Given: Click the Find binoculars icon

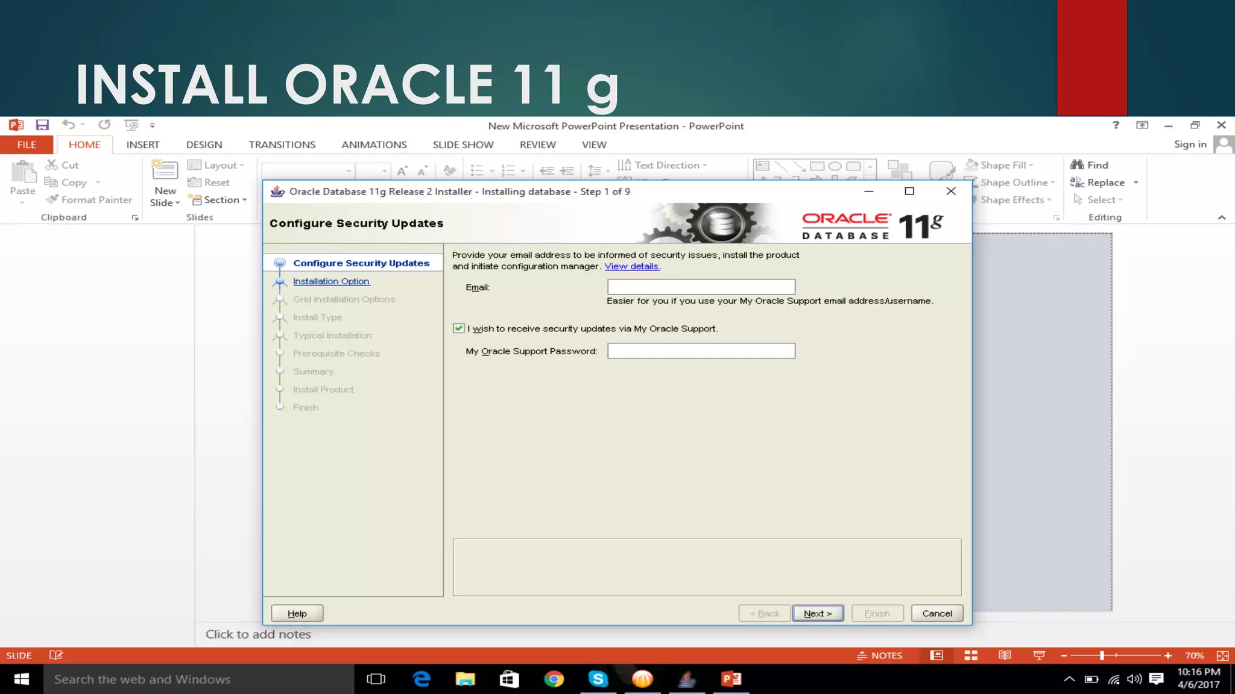Looking at the screenshot, I should [1077, 164].
